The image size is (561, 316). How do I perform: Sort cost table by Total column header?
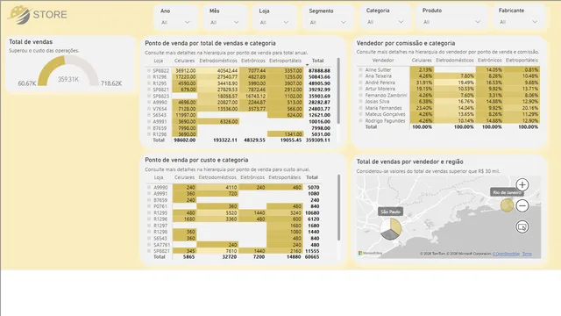pos(312,177)
